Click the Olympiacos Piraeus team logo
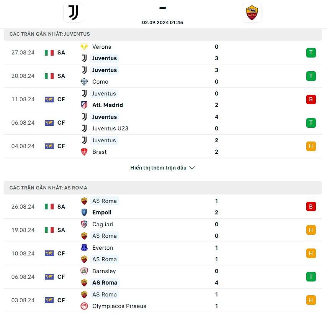Image resolution: width=327 pixels, height=316 pixels. 84,306
